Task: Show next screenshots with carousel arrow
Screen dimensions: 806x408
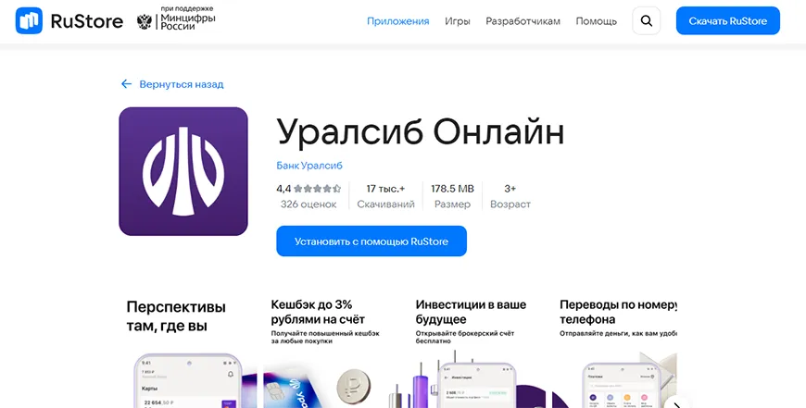Action: (x=677, y=402)
